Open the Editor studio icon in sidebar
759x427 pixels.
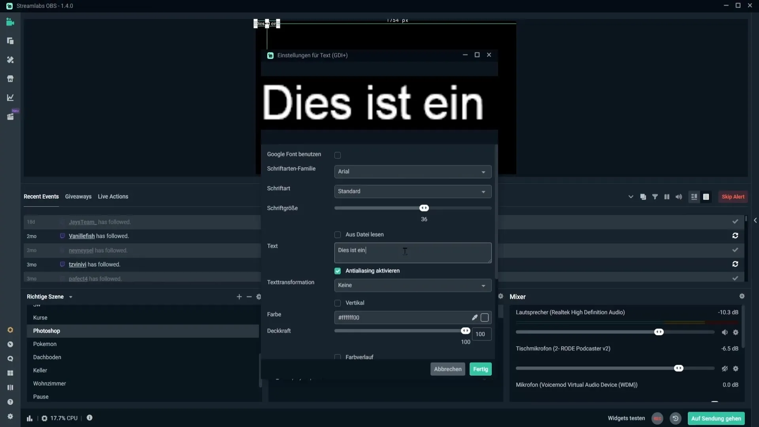[10, 22]
